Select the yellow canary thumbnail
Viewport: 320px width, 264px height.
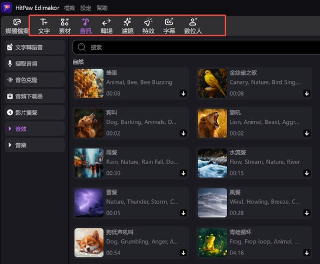[212, 83]
